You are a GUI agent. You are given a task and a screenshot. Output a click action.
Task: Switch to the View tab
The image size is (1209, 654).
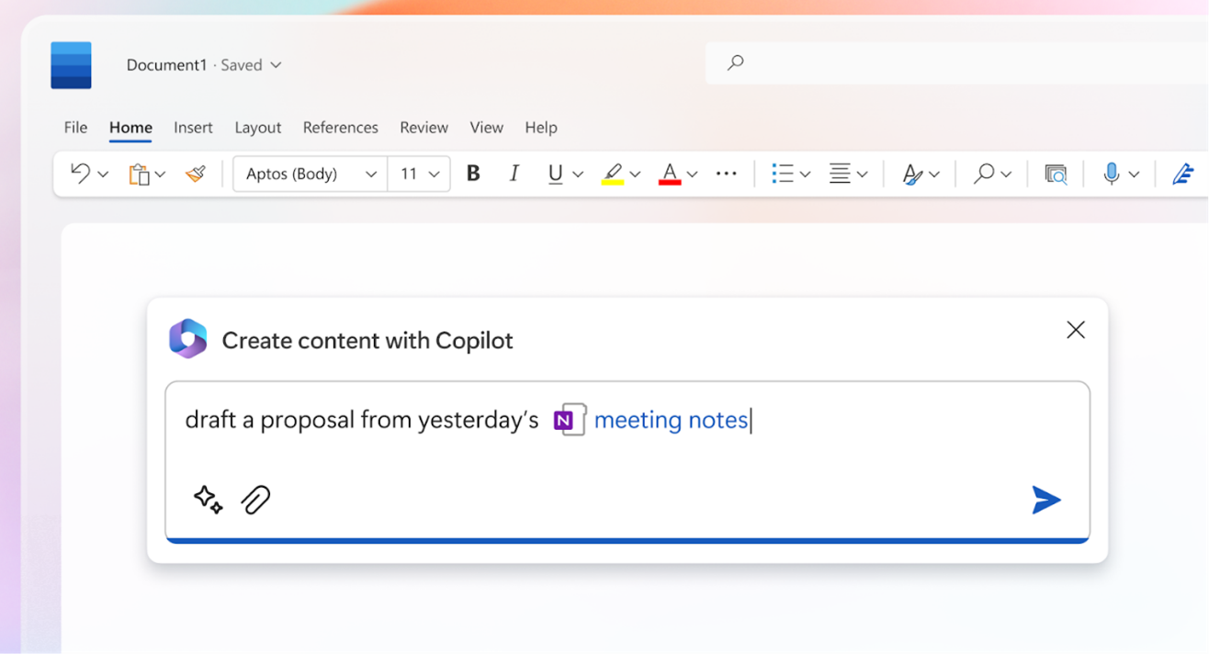[x=487, y=128]
